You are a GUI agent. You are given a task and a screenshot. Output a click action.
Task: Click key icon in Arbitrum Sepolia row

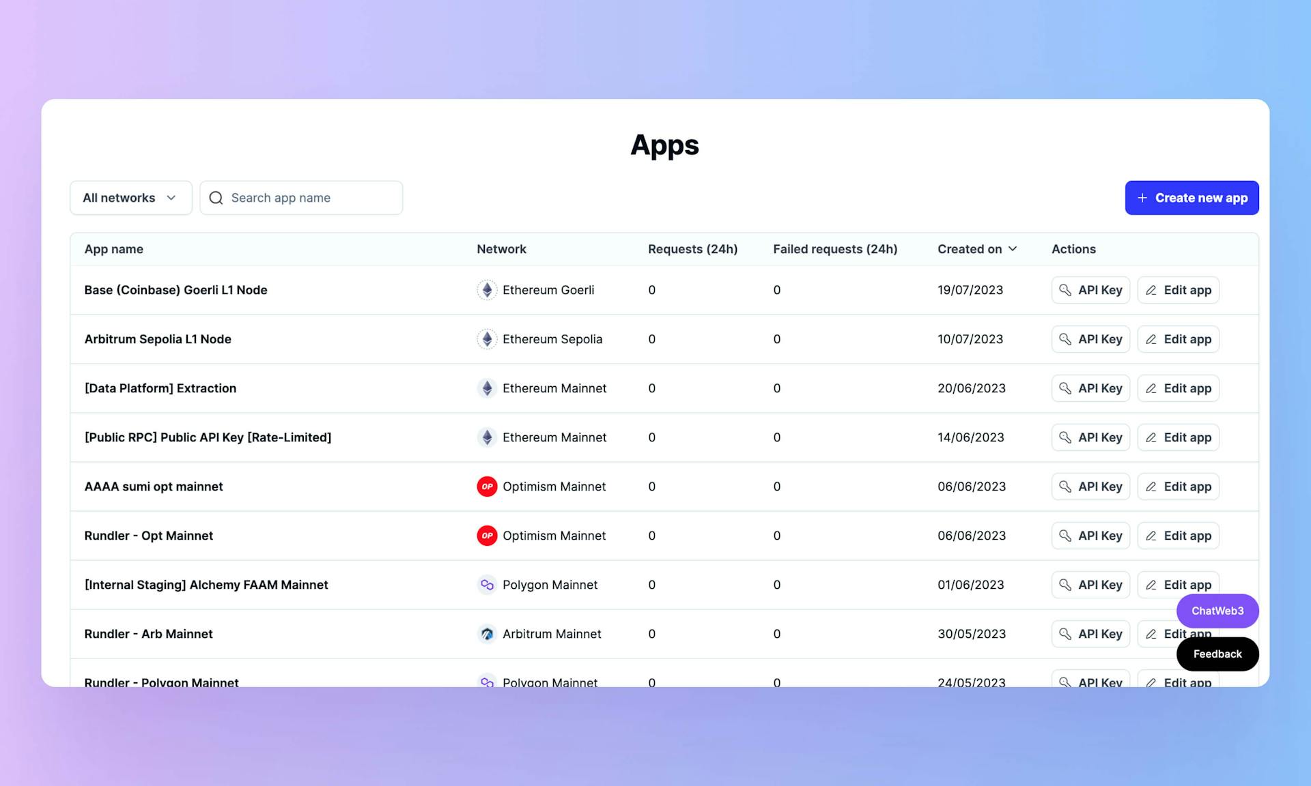pyautogui.click(x=1065, y=339)
